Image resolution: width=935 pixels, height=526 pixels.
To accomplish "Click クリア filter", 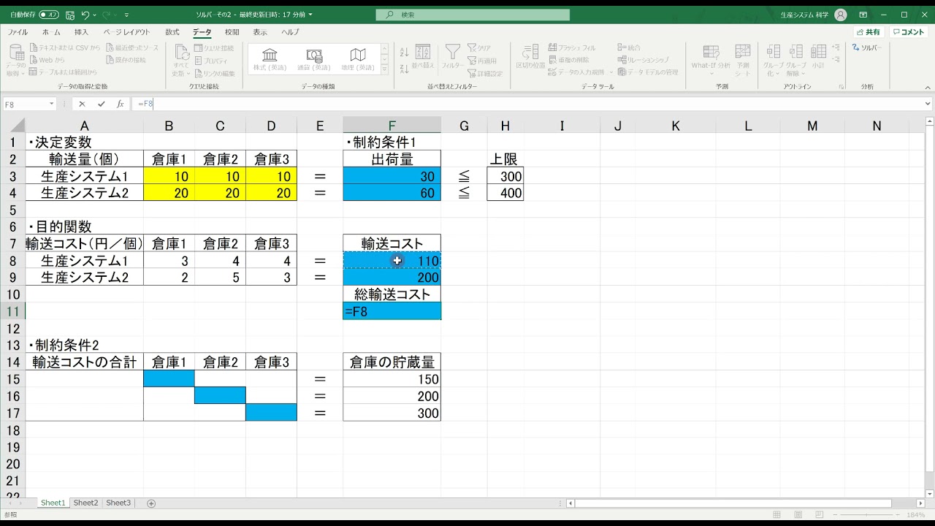I will point(479,47).
